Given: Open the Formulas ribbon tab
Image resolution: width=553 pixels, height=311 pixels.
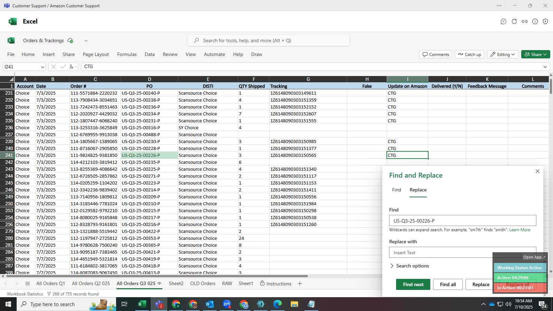Looking at the screenshot, I should pyautogui.click(x=127, y=54).
